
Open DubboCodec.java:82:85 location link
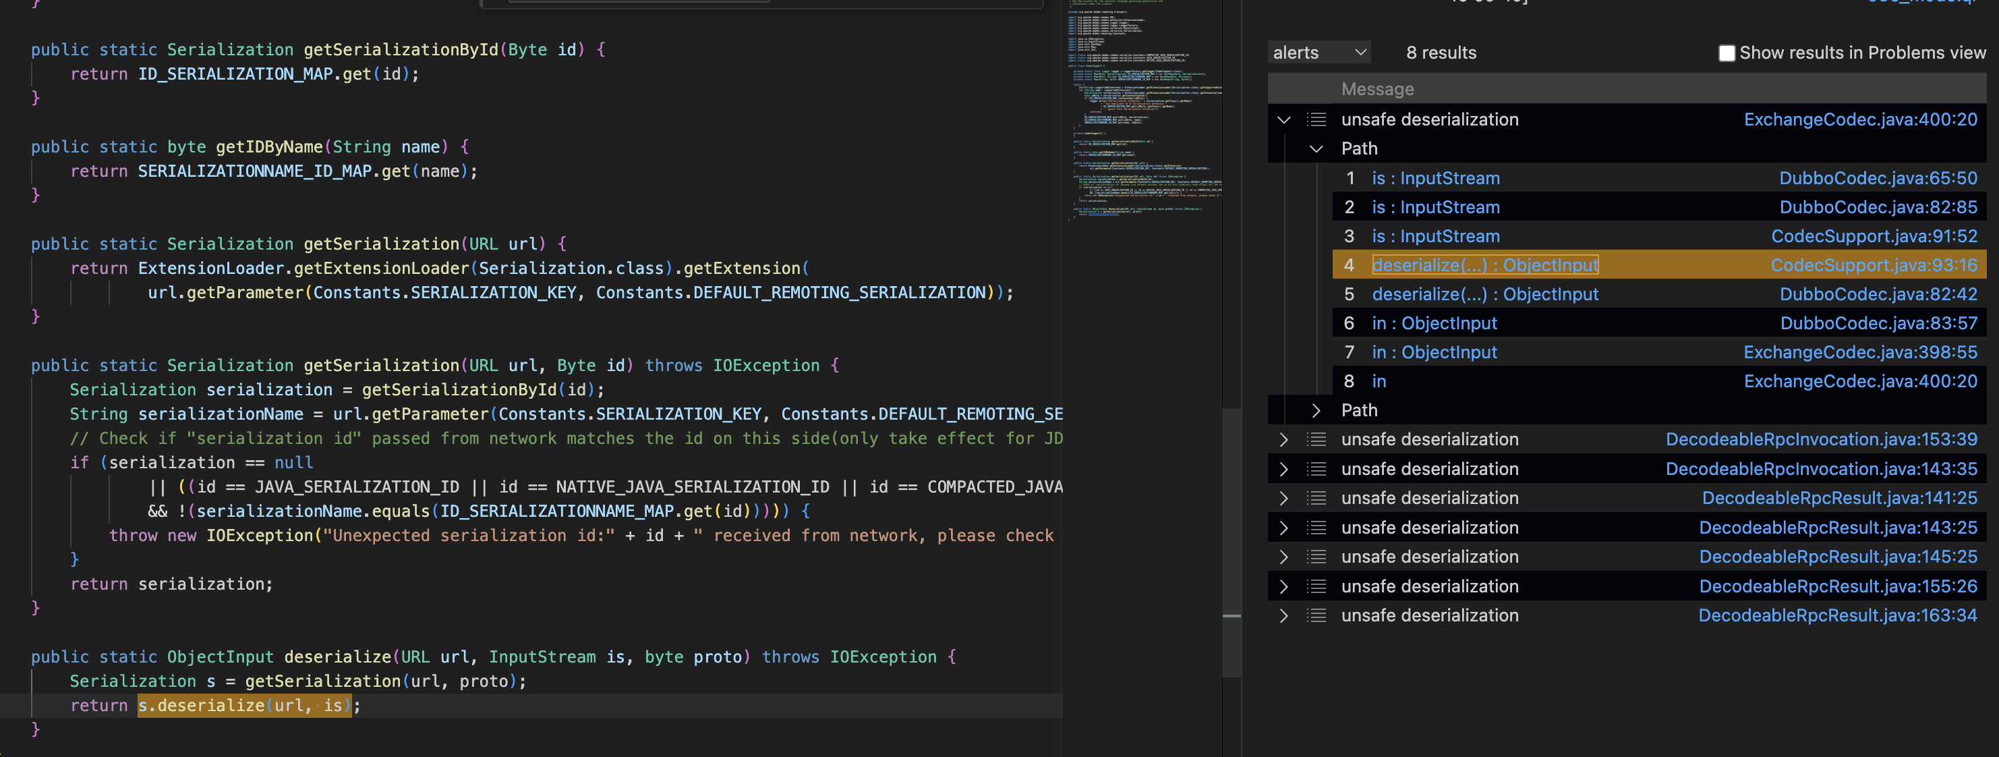(1878, 207)
